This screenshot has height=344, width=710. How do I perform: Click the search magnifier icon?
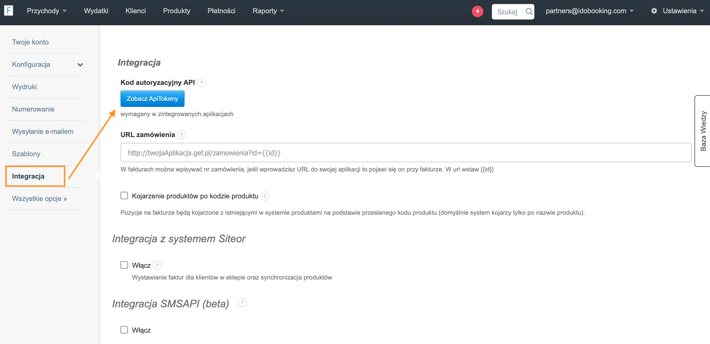pos(529,11)
